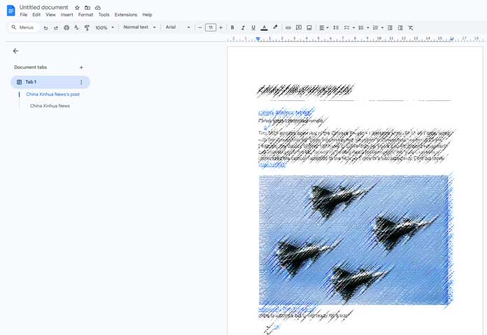Undo the last action
Screen dimensions: 487x335
point(45,28)
